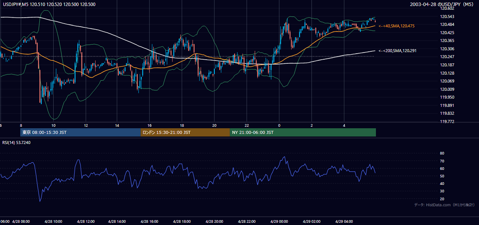Click price axis value 120.484
This screenshot has width=479, height=225.
(447, 24)
